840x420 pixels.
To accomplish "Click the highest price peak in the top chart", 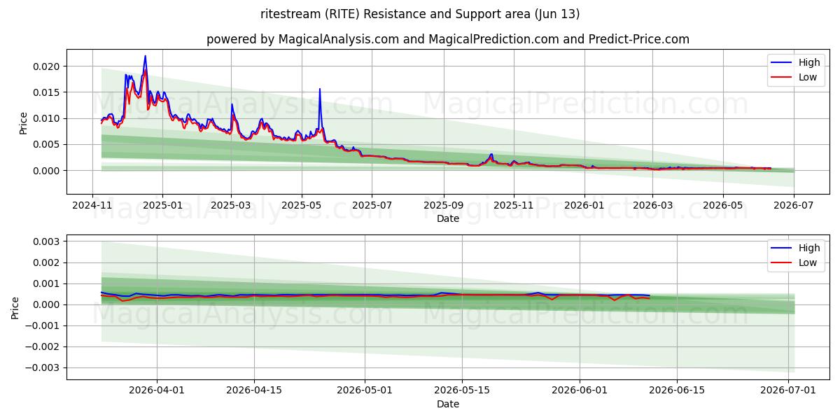I will point(145,57).
